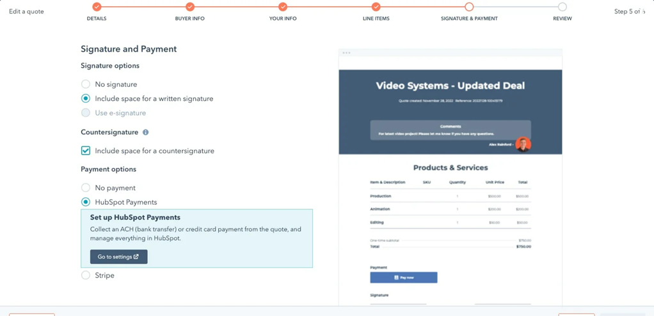Image resolution: width=654 pixels, height=316 pixels.
Task: Open the REVIEW step label
Action: coord(562,19)
